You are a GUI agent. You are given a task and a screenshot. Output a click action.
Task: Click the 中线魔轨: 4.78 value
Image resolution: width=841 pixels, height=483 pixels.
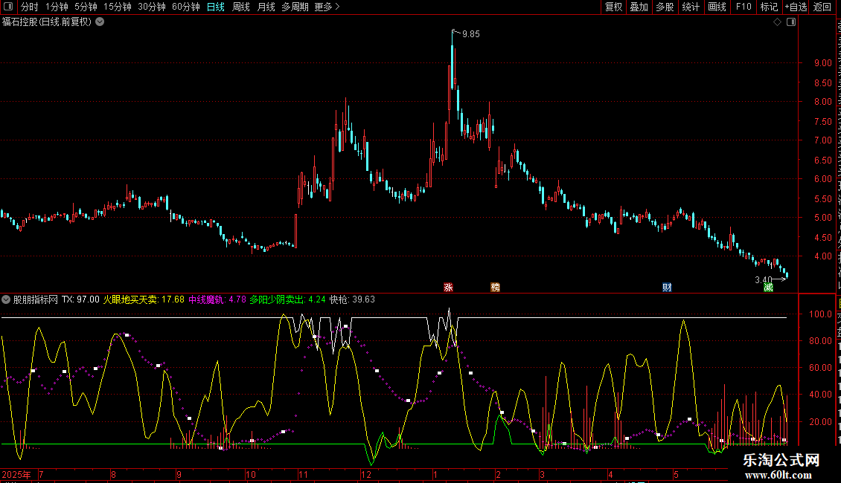click(x=217, y=300)
